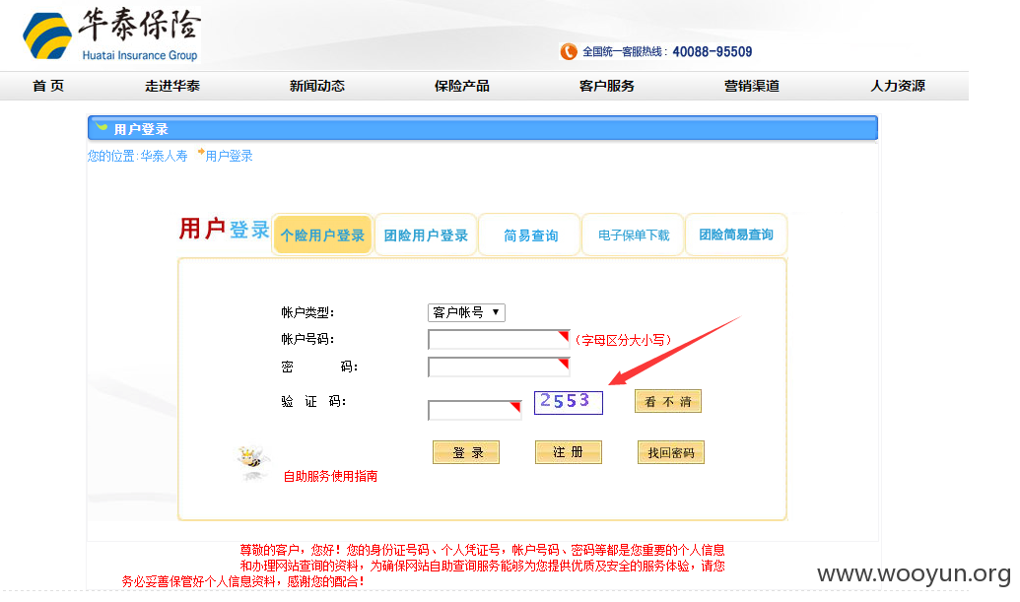
Task: Click the 登录 button
Action: point(466,452)
